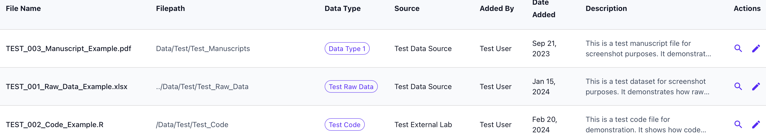This screenshot has height=137, width=766.
Task: Sort by the Data Type column header
Action: point(342,9)
